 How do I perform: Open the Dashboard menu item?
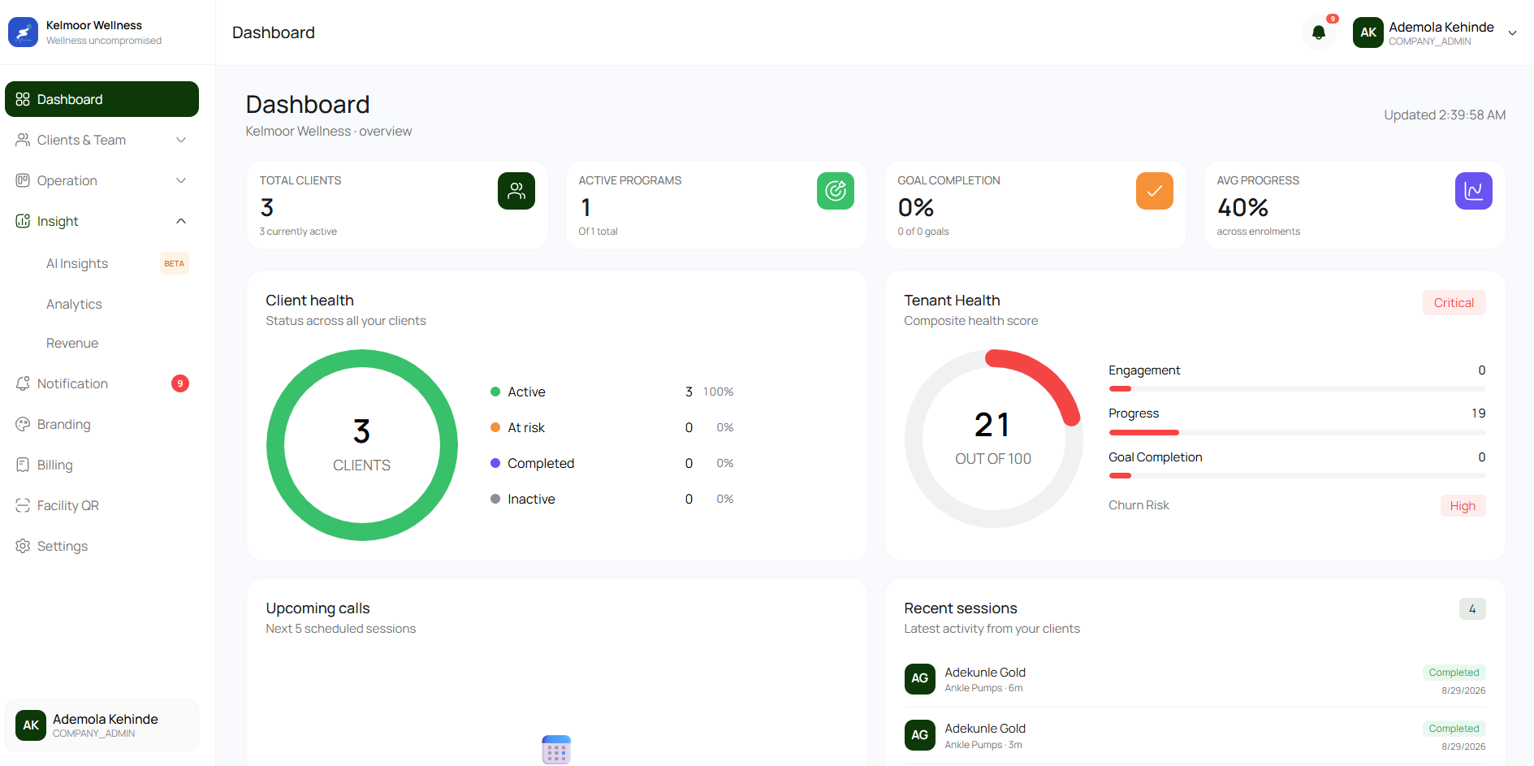102,99
